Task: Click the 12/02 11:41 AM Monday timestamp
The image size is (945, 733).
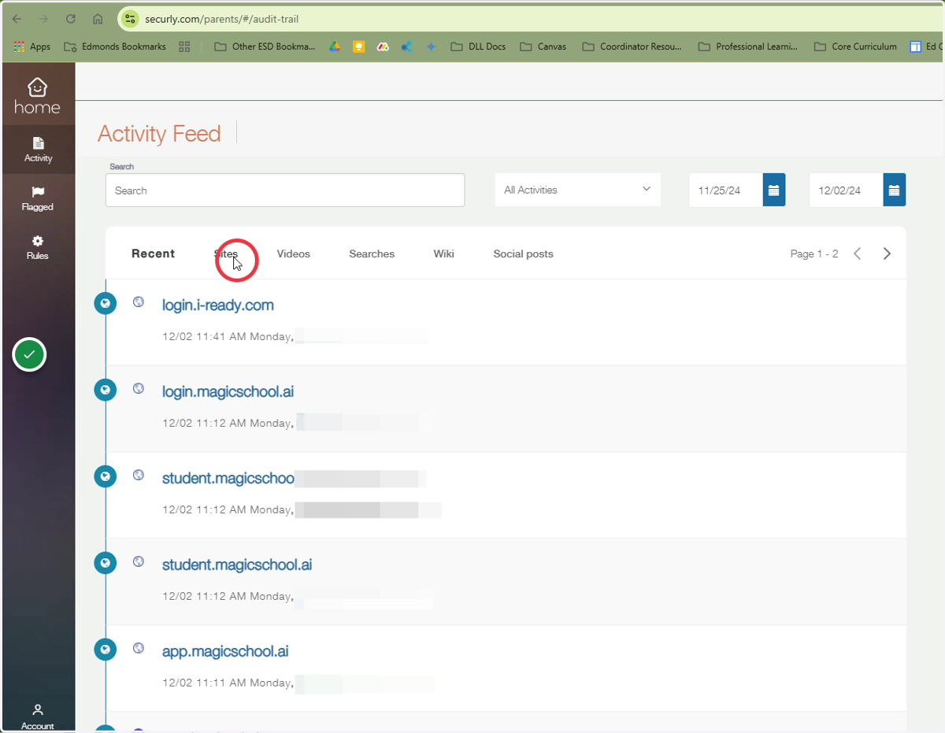Action: click(228, 337)
